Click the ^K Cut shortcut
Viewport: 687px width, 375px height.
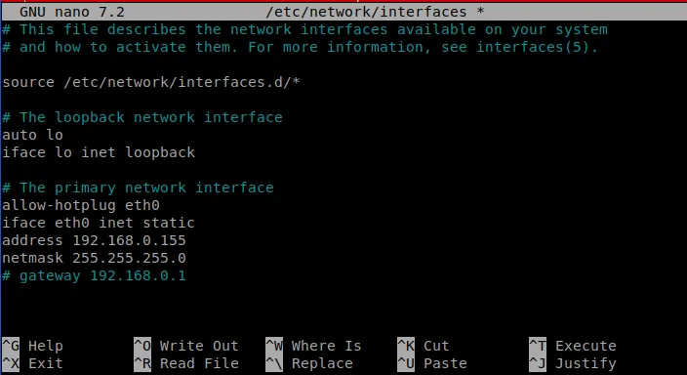tap(424, 346)
